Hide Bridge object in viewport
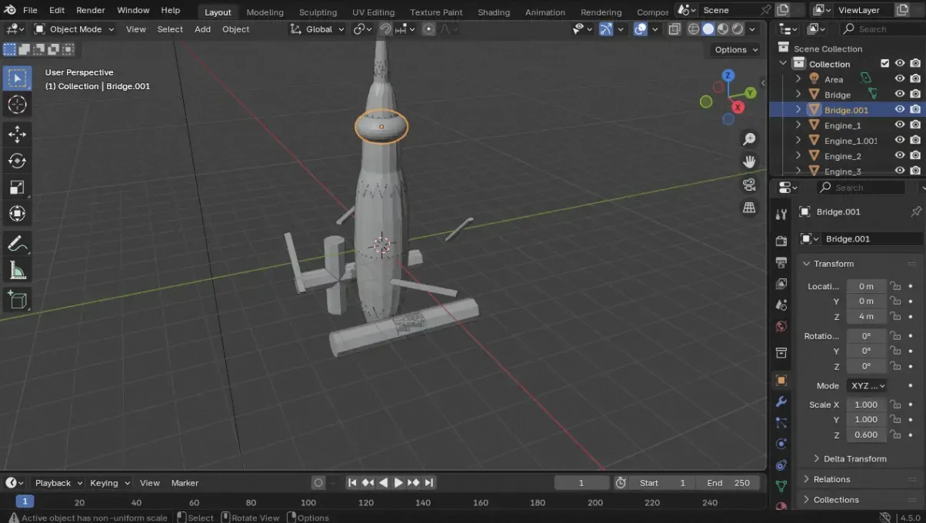The width and height of the screenshot is (926, 523). 900,94
